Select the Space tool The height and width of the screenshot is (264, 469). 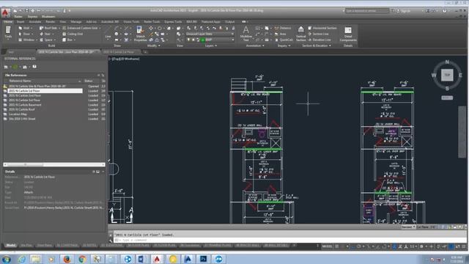point(45,40)
